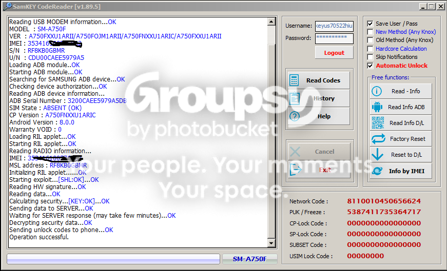Click the SUBSET Code value
This screenshot has height=271, width=447.
(x=384, y=245)
